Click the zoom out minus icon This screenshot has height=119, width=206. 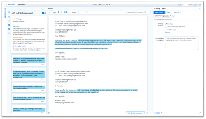coord(49,12)
